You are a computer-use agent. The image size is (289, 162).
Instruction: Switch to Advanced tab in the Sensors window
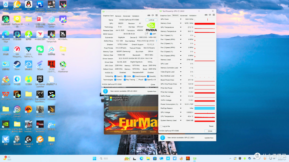(x=184, y=16)
